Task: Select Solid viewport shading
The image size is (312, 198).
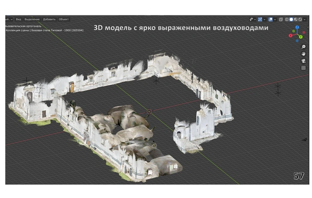Action: 291,19
